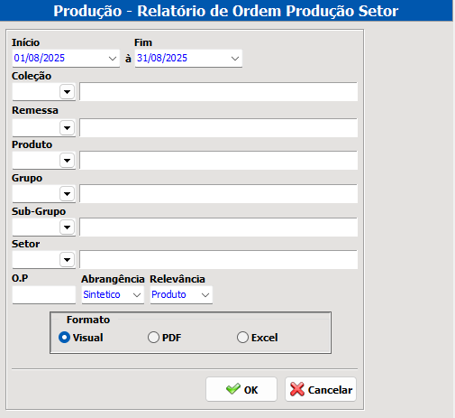Open the Relevância Produto combo box
This screenshot has height=418, width=455.
pyautogui.click(x=181, y=294)
